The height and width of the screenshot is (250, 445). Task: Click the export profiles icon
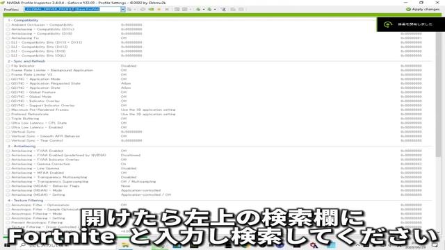pos(198,9)
